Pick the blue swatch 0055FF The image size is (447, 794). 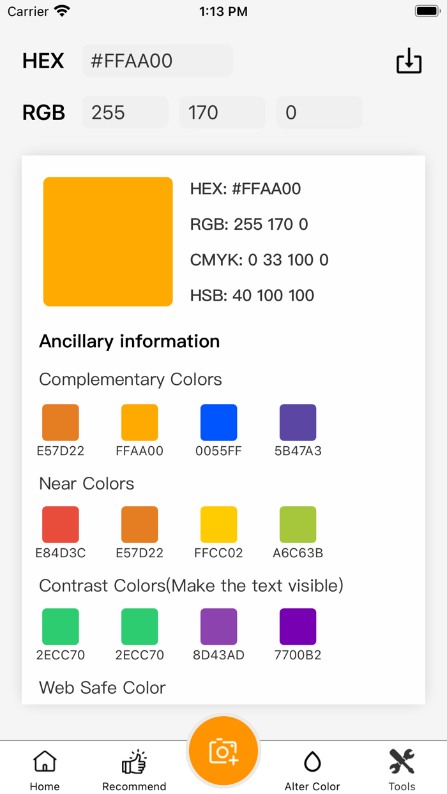219,422
